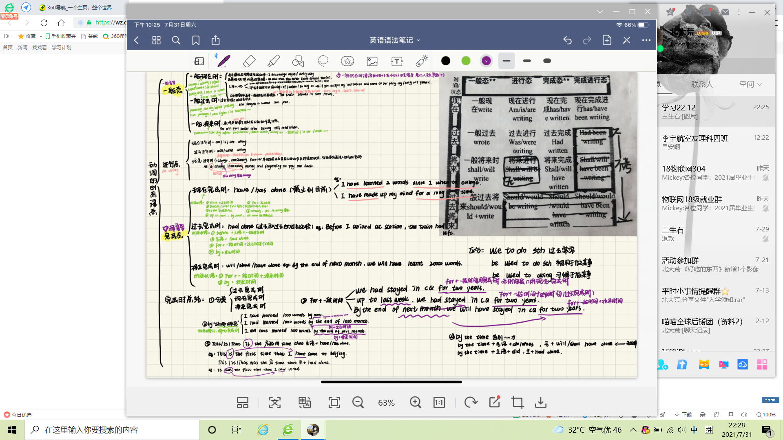Image resolution: width=783 pixels, height=440 pixels.
Task: Switch to the 联系人 tab
Action: click(702, 84)
